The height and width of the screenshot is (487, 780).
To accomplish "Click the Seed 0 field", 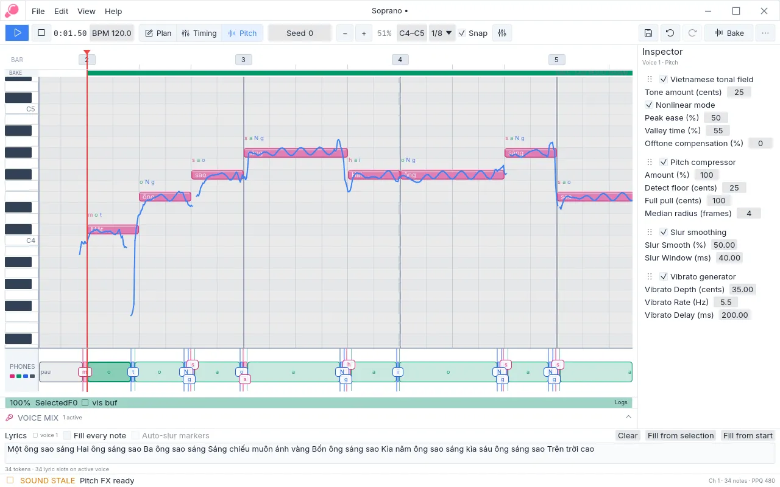I will tap(300, 33).
